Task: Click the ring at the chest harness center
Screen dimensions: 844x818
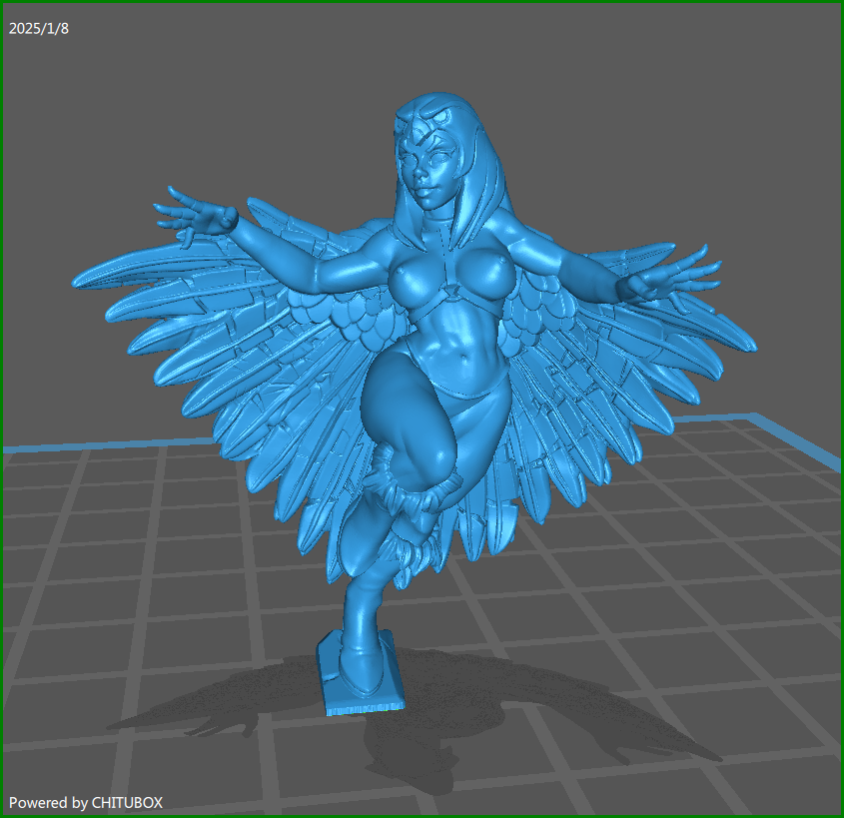Action: point(452,293)
